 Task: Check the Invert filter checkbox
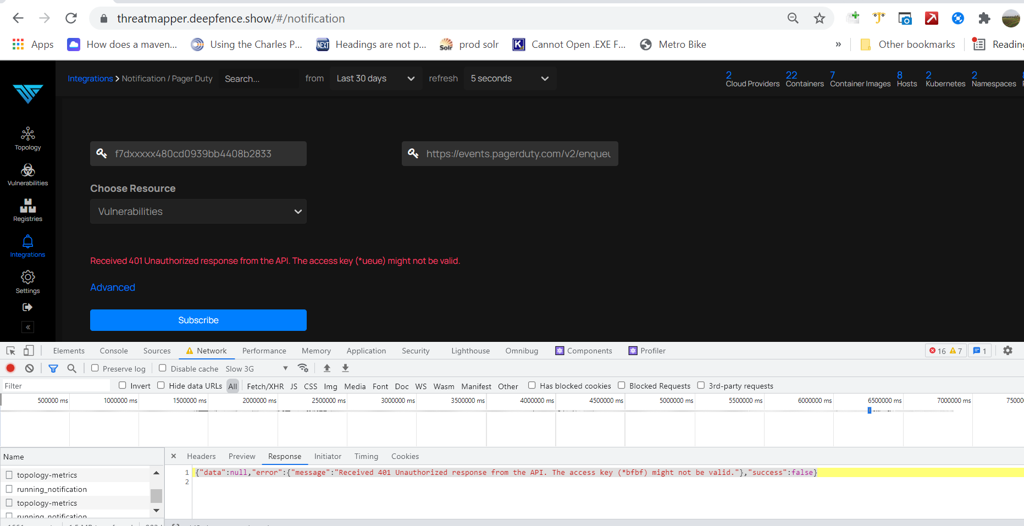tap(122, 385)
